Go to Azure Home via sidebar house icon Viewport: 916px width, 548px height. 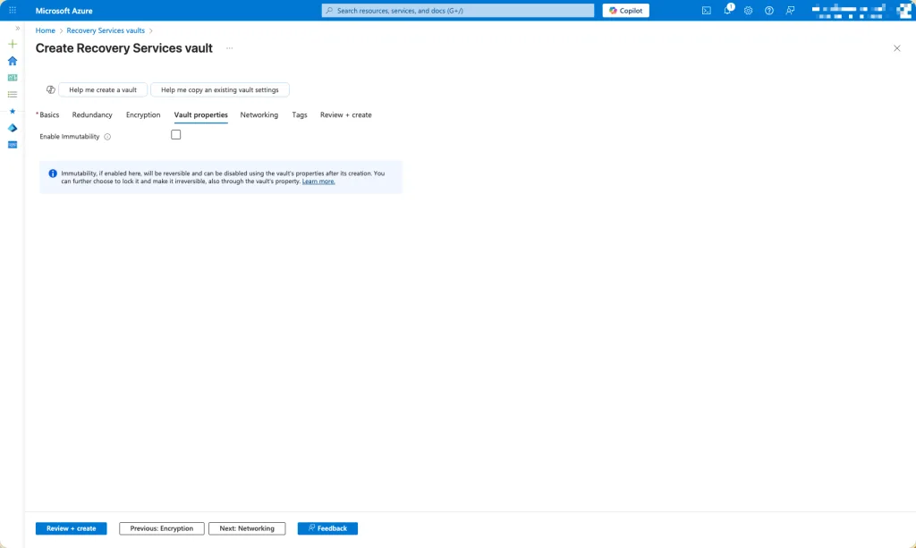pos(13,61)
